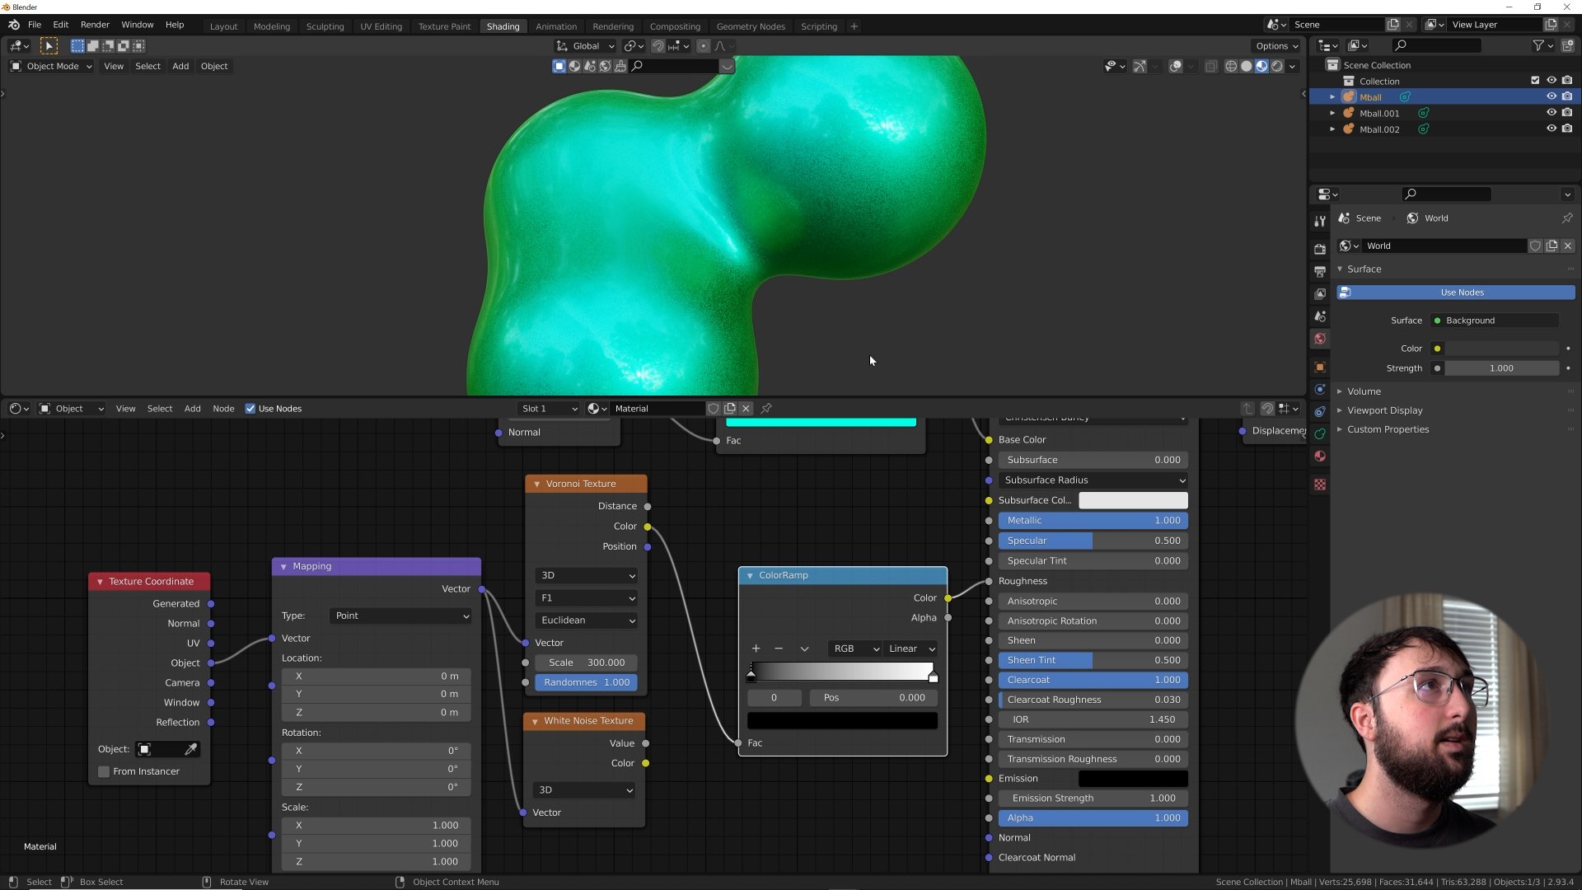The width and height of the screenshot is (1582, 890).
Task: Switch viewport to wireframe shading icon
Action: click(x=1231, y=66)
